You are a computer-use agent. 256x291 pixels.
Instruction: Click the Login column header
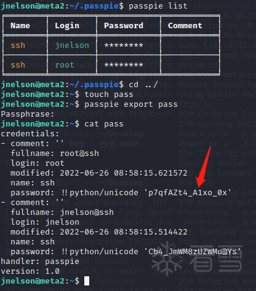click(67, 26)
